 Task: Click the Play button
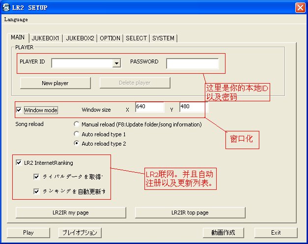pyautogui.click(x=28, y=233)
